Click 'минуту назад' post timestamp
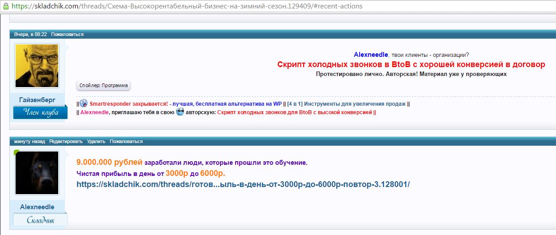The height and width of the screenshot is (235, 556). (x=29, y=141)
